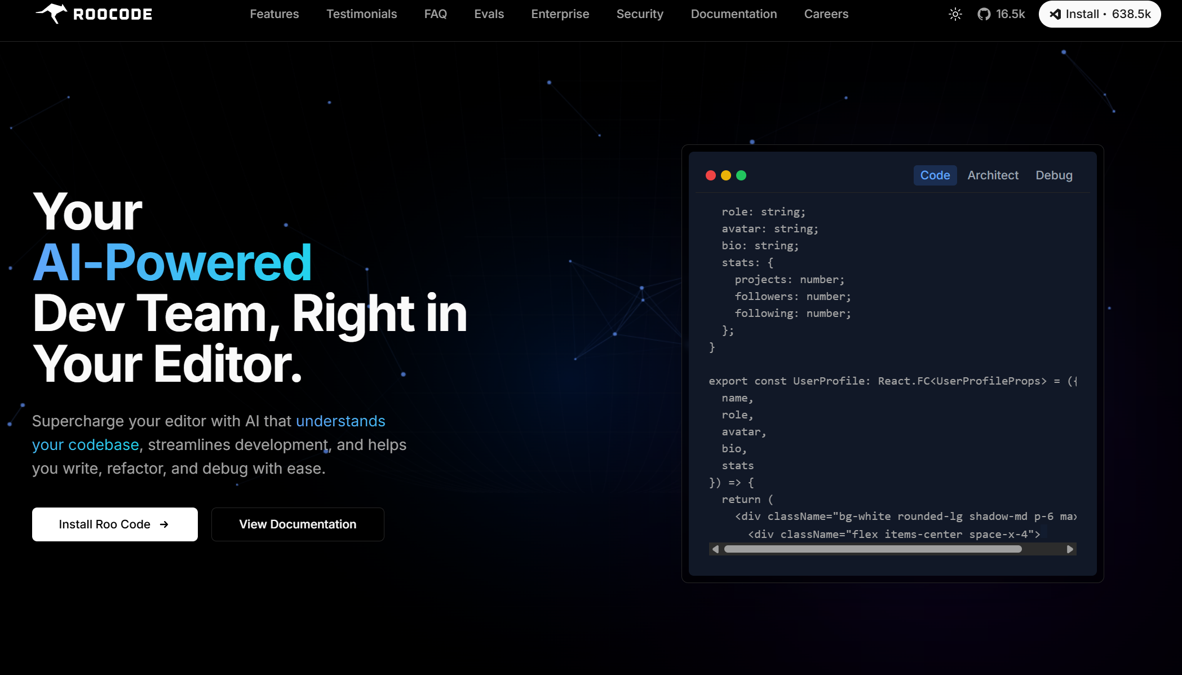Toggle the light/dark theme sun icon
The image size is (1182, 675).
tap(955, 14)
